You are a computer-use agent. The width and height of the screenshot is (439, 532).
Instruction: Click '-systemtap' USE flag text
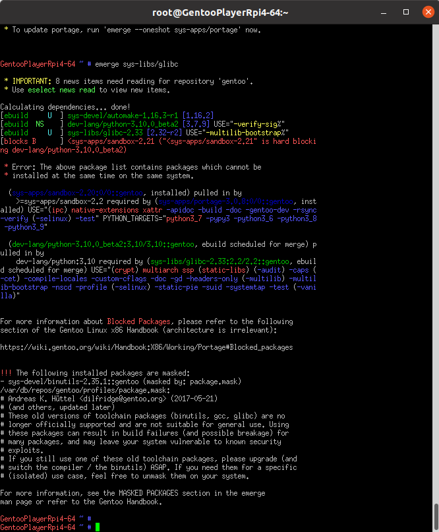click(x=245, y=287)
